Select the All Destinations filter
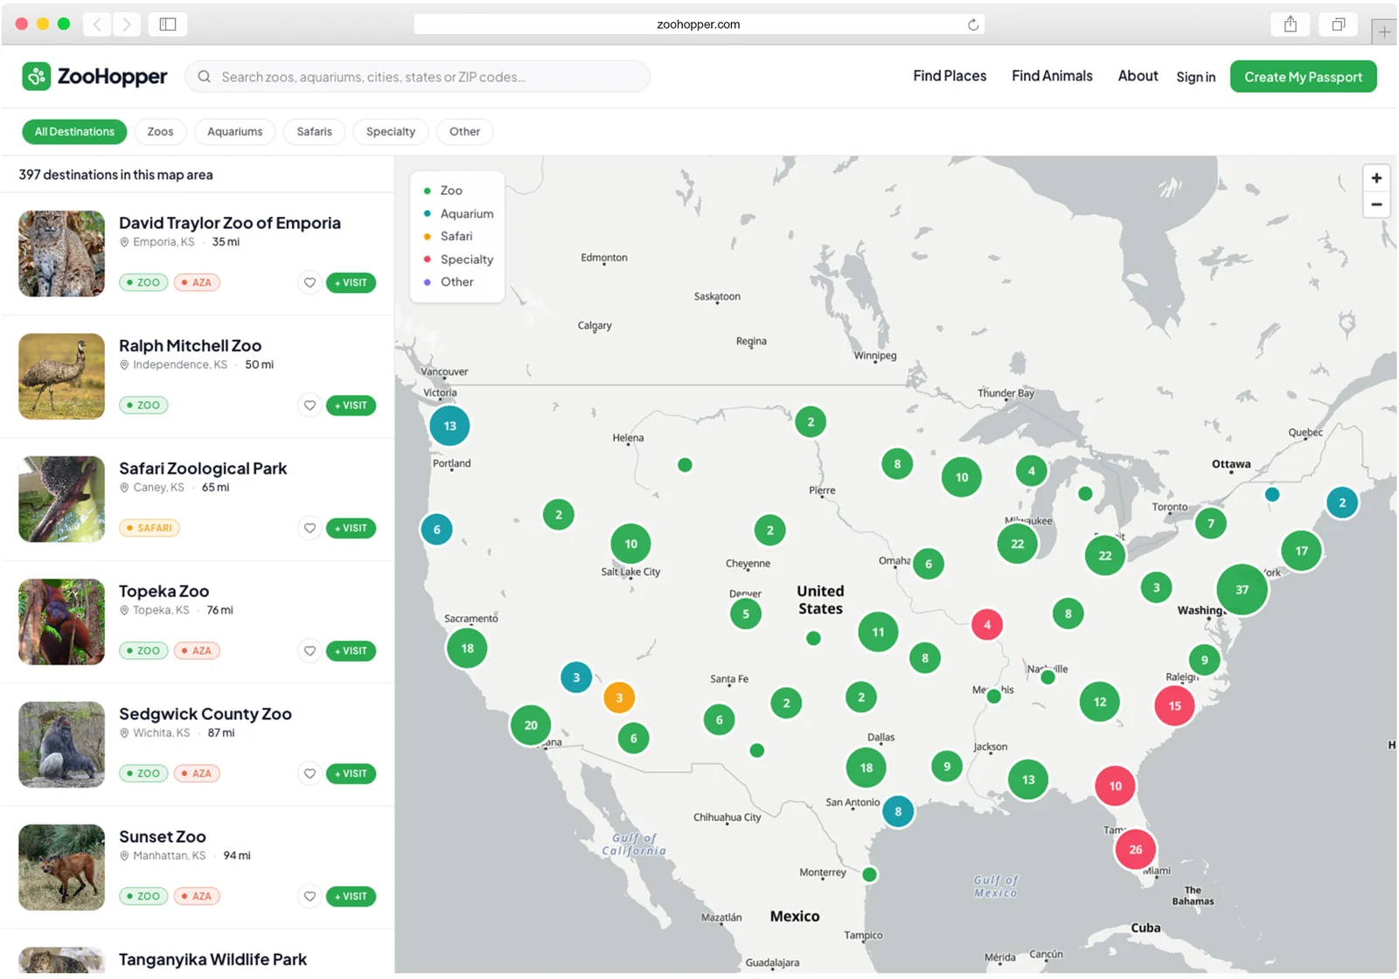Screen dimensions: 1399x979 (74, 132)
